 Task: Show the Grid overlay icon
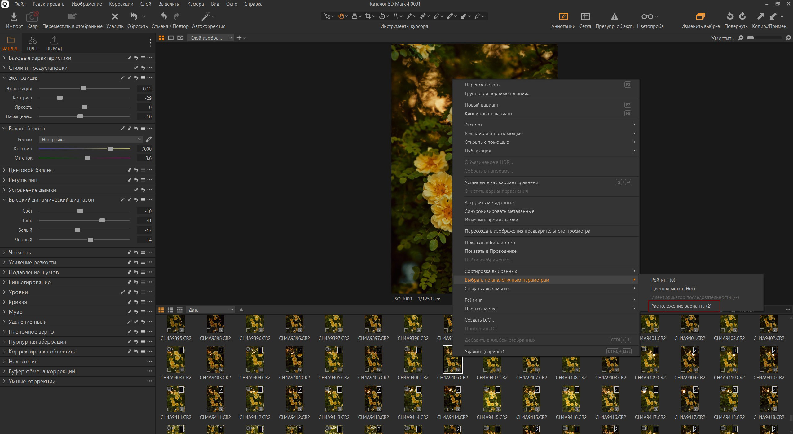585,16
